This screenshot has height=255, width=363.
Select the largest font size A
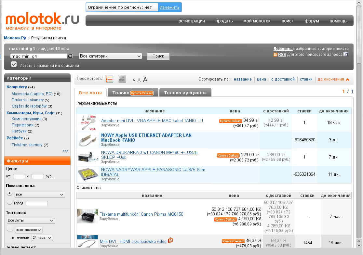coord(145,80)
